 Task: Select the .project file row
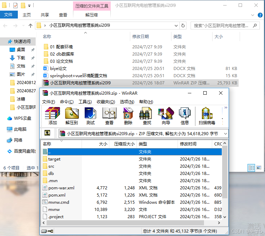[x=132, y=217]
